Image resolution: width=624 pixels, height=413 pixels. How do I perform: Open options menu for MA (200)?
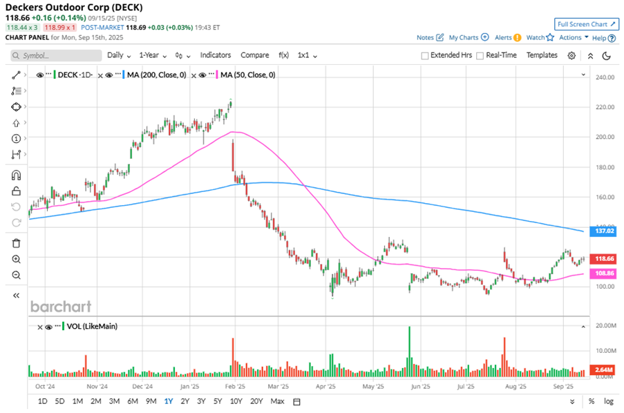(x=117, y=74)
